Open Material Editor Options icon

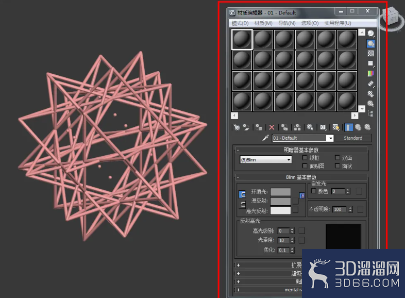(370, 93)
